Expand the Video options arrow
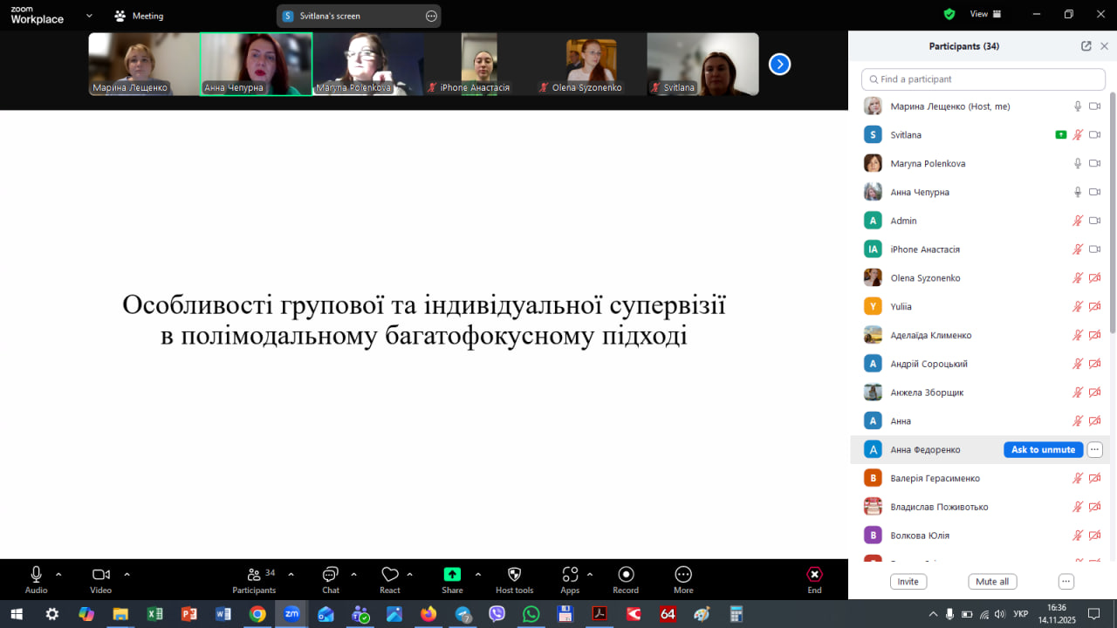 (127, 574)
